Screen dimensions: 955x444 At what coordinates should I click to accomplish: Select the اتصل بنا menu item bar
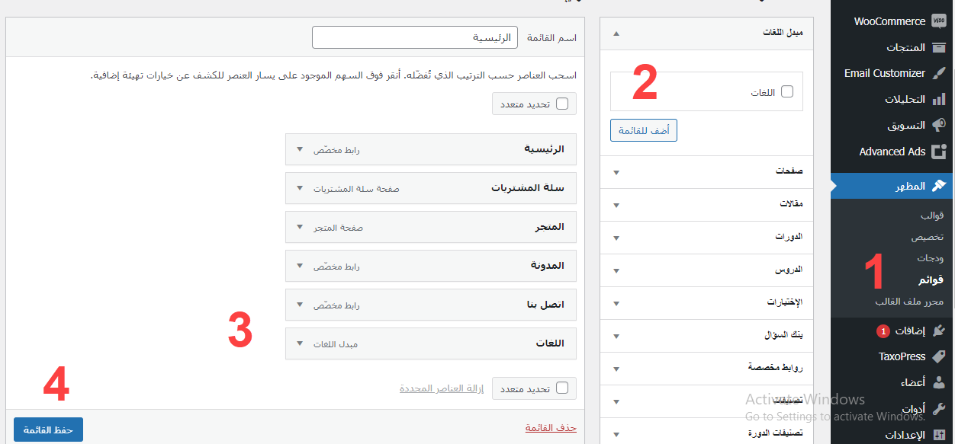(x=431, y=305)
